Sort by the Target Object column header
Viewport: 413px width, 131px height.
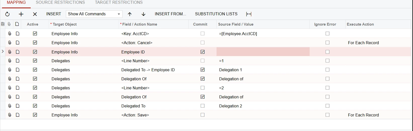pos(65,24)
